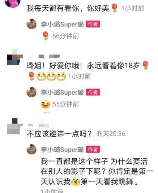Image resolution: width=158 pixels, height=193 pixels.
Task: Open the purple avatar of the top commenter
Action: 13,3
